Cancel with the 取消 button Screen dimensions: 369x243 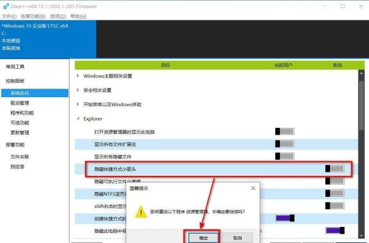[237, 238]
